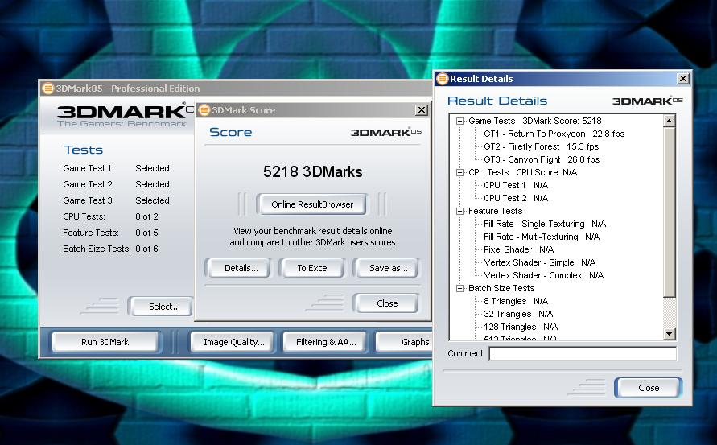The image size is (717, 445).
Task: Select GT3 - Canyon Flight row
Action: [x=542, y=159]
